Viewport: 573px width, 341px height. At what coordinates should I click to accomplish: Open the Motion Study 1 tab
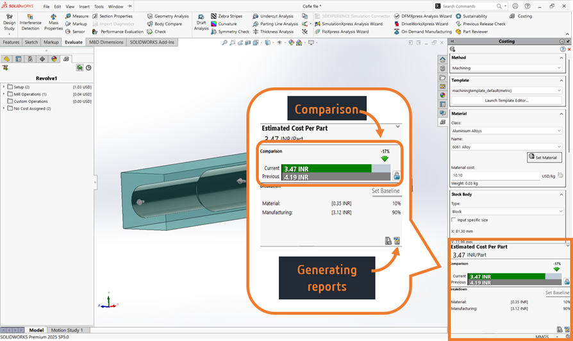point(67,330)
